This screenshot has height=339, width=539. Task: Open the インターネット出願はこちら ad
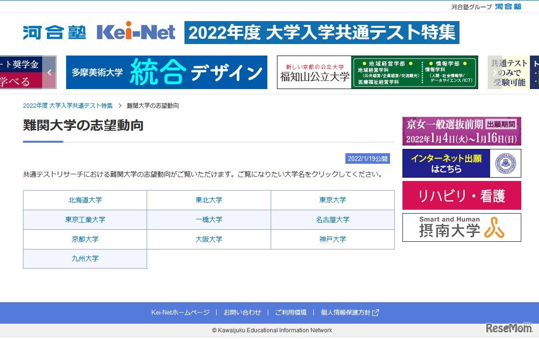(x=462, y=163)
